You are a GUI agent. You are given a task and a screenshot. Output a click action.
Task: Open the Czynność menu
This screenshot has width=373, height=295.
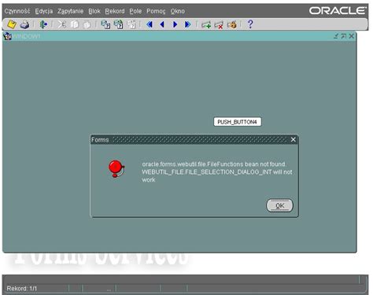[17, 11]
